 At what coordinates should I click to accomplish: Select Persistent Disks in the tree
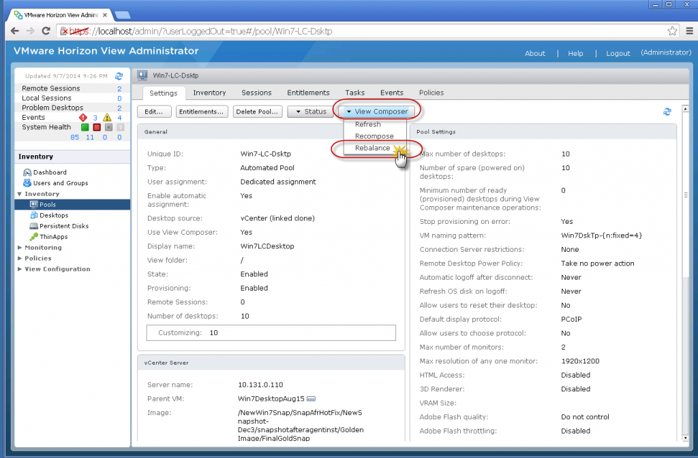click(64, 226)
